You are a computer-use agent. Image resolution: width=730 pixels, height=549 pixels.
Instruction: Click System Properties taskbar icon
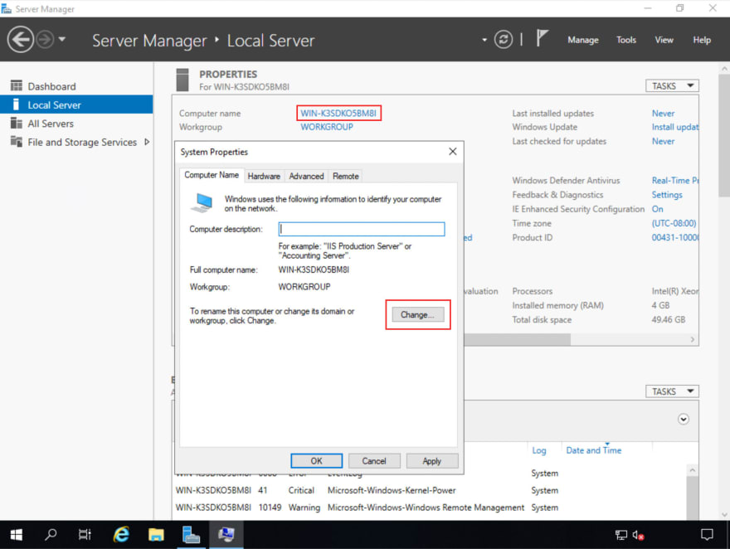(226, 535)
